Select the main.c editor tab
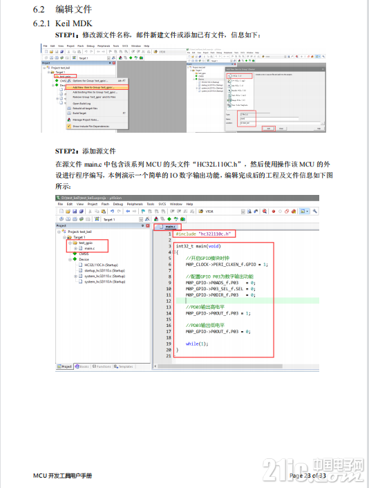This screenshot has width=369, height=488. click(167, 227)
